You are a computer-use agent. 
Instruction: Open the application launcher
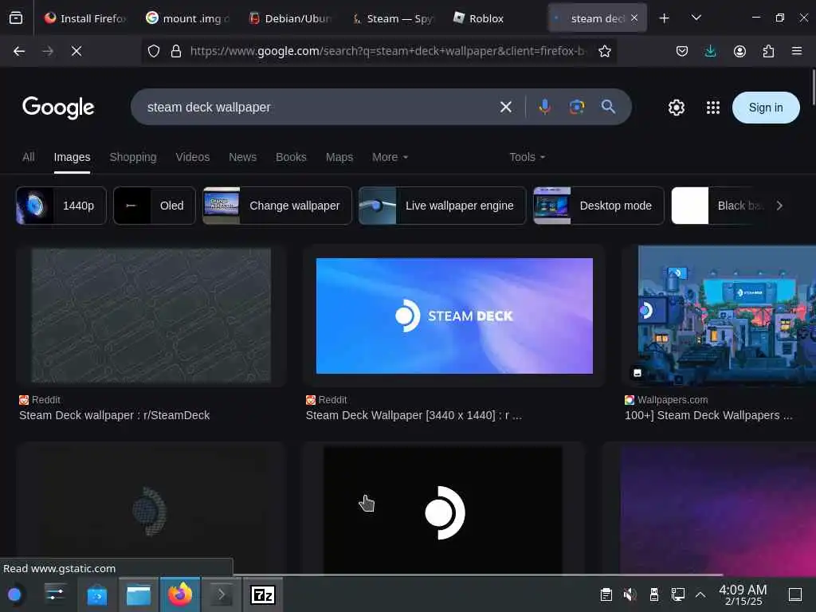click(x=14, y=594)
